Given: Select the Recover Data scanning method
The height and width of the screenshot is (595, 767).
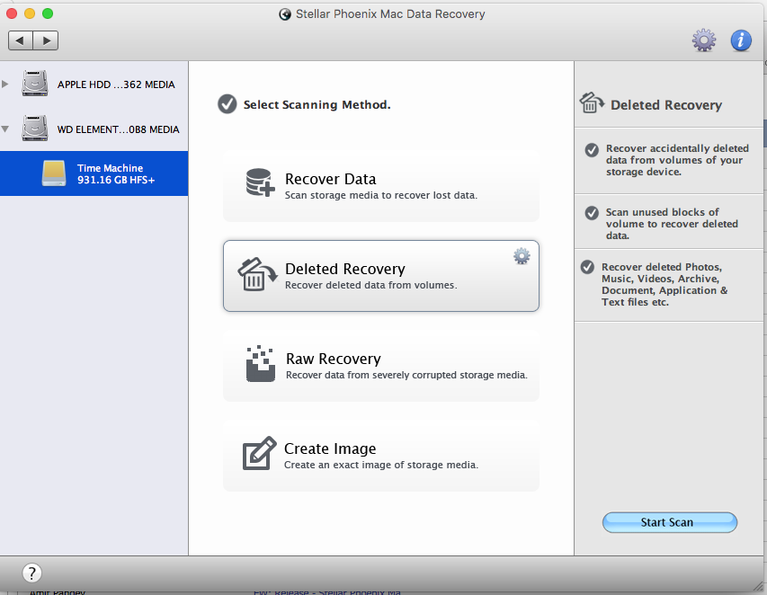Looking at the screenshot, I should click(x=381, y=186).
